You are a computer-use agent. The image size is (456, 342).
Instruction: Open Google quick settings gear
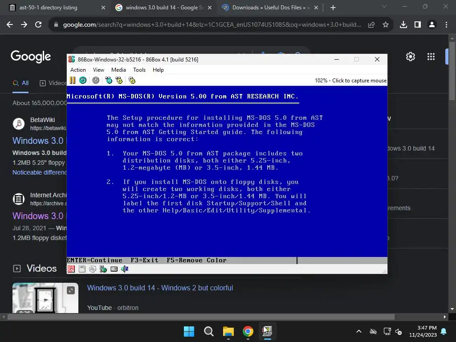click(x=410, y=57)
